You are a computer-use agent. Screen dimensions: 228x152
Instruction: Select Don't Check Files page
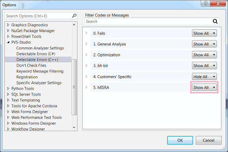[x=31, y=65]
